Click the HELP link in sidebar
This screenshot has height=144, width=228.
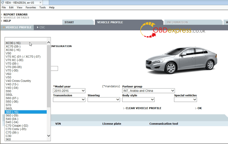(x=7, y=21)
